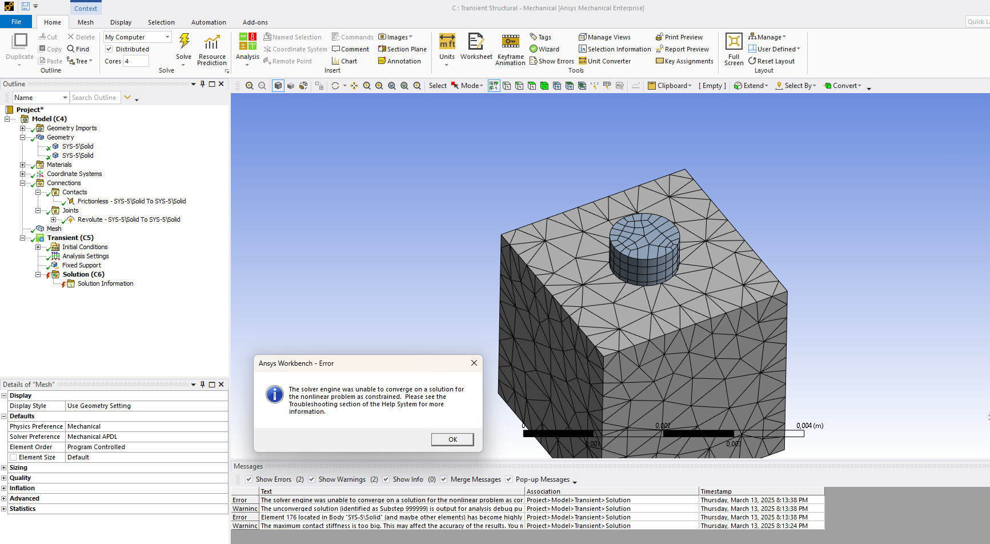Image resolution: width=990 pixels, height=544 pixels.
Task: Enable the Element Size checkbox
Action: pyautogui.click(x=13, y=457)
